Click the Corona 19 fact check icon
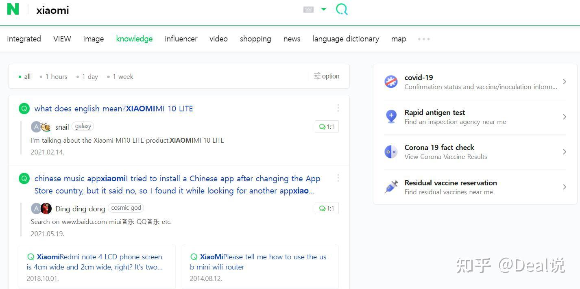This screenshot has width=580, height=289. pyautogui.click(x=391, y=152)
